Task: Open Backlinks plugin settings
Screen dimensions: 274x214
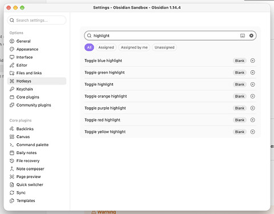Action: [37, 129]
